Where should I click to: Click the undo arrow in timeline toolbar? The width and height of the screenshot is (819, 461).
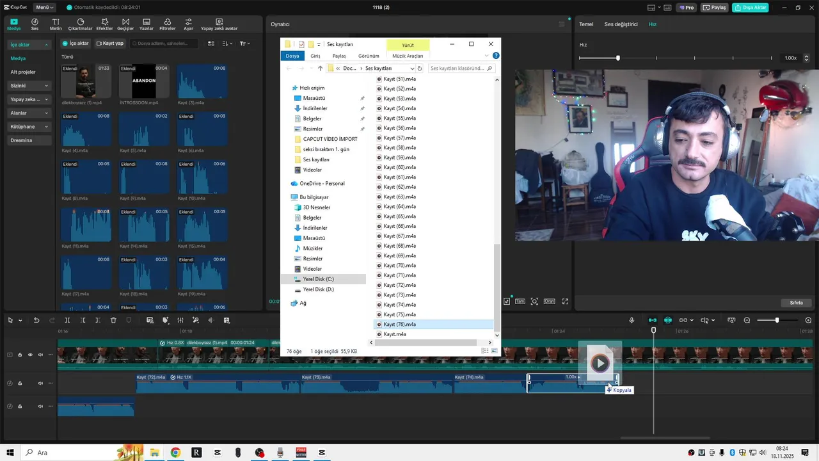pyautogui.click(x=36, y=320)
